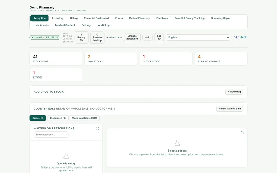
Task: Open Help
Action: coord(148,37)
